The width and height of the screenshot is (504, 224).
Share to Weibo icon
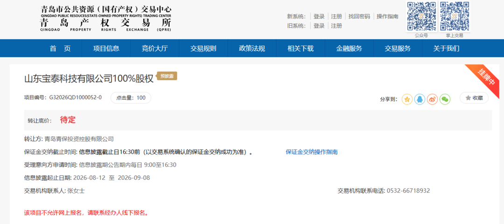point(432,99)
